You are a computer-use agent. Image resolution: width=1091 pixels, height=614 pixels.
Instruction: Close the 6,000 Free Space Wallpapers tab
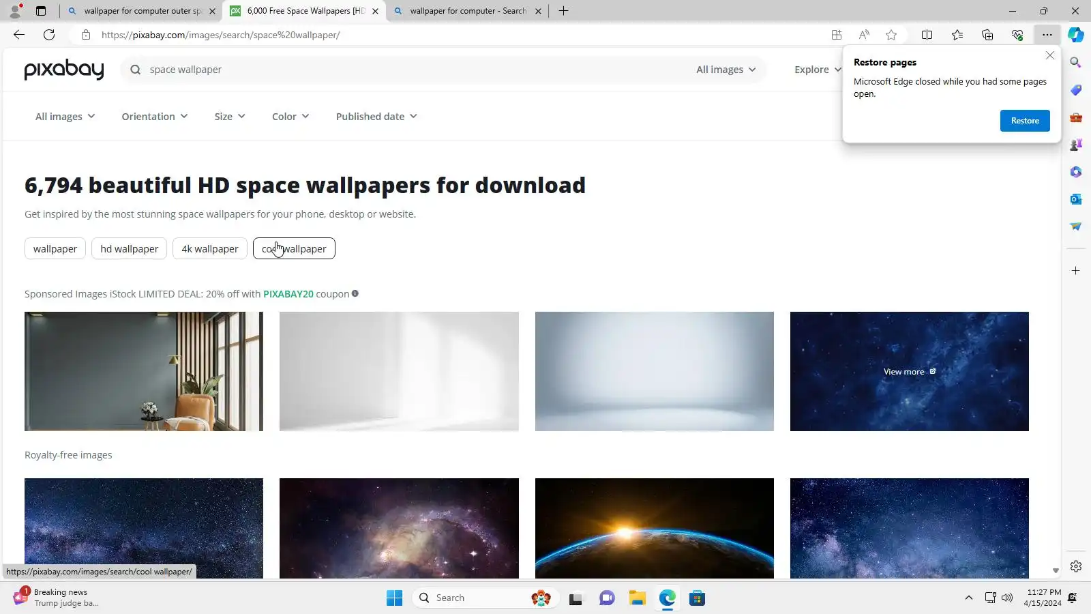pyautogui.click(x=375, y=11)
